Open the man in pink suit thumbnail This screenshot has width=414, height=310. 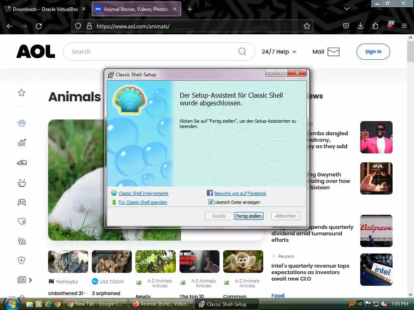[376, 137]
